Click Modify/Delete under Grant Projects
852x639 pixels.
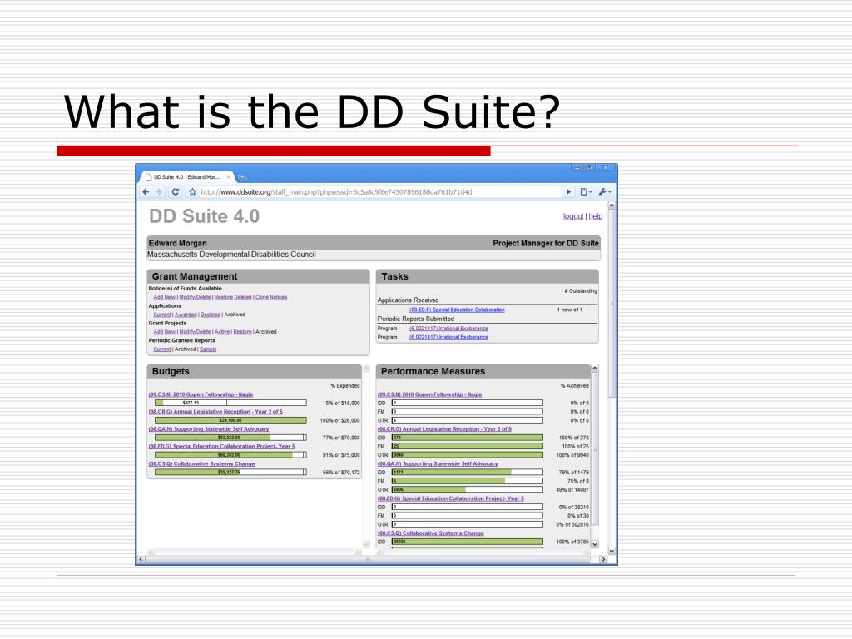pos(195,332)
